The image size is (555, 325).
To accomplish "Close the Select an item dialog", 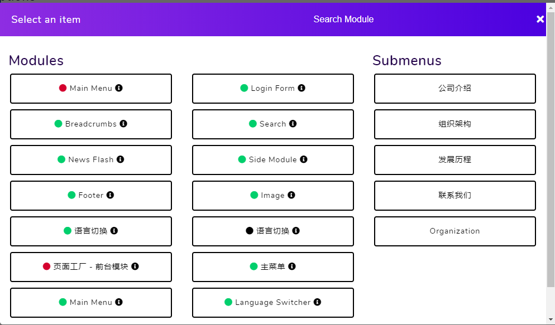I will [x=540, y=19].
